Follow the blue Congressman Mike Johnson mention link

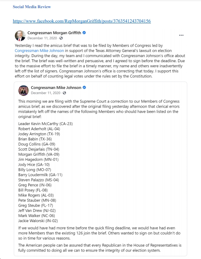[39, 50]
